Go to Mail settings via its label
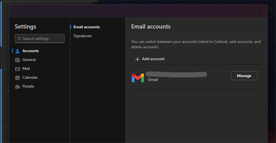The height and width of the screenshot is (143, 276). pyautogui.click(x=26, y=69)
